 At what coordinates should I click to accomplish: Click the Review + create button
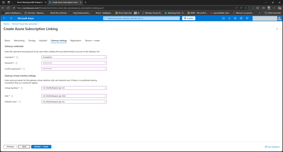pos(41,147)
